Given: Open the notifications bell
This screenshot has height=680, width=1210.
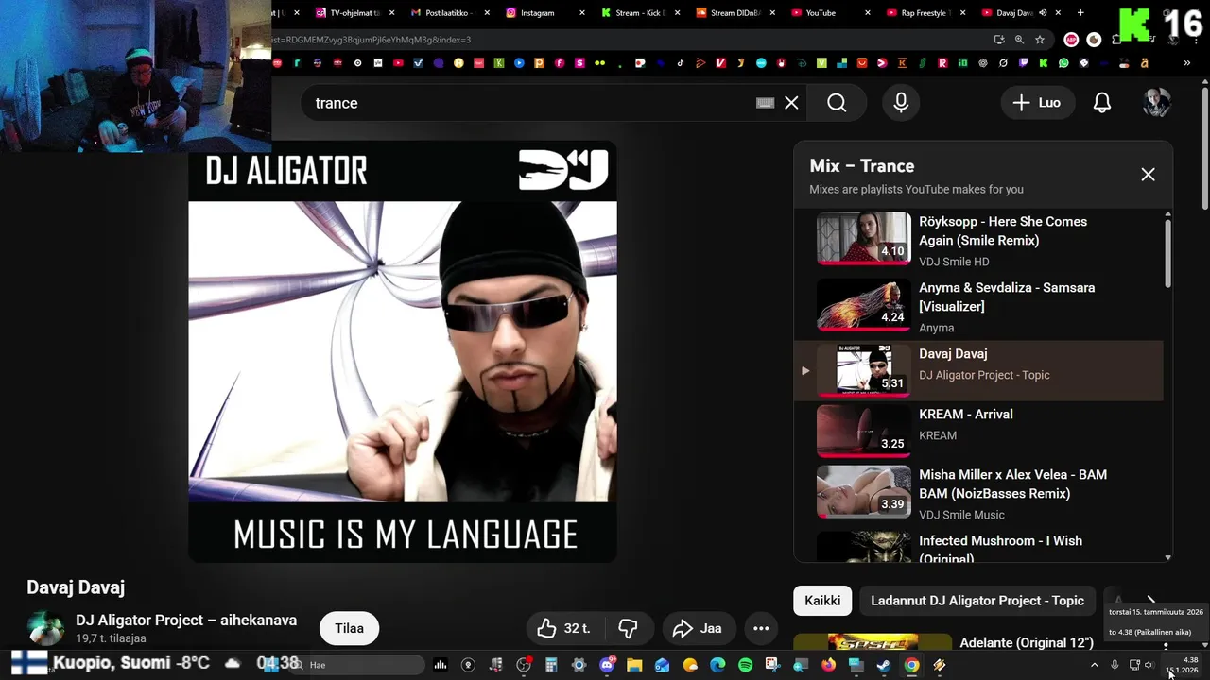Looking at the screenshot, I should 1102,103.
